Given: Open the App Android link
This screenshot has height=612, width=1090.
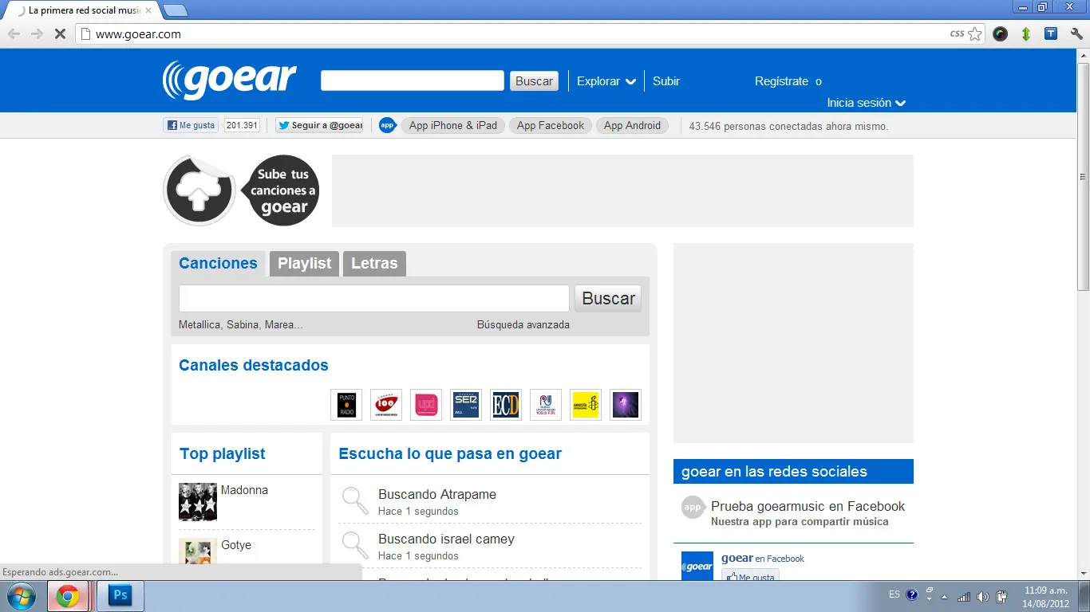Looking at the screenshot, I should tap(633, 125).
